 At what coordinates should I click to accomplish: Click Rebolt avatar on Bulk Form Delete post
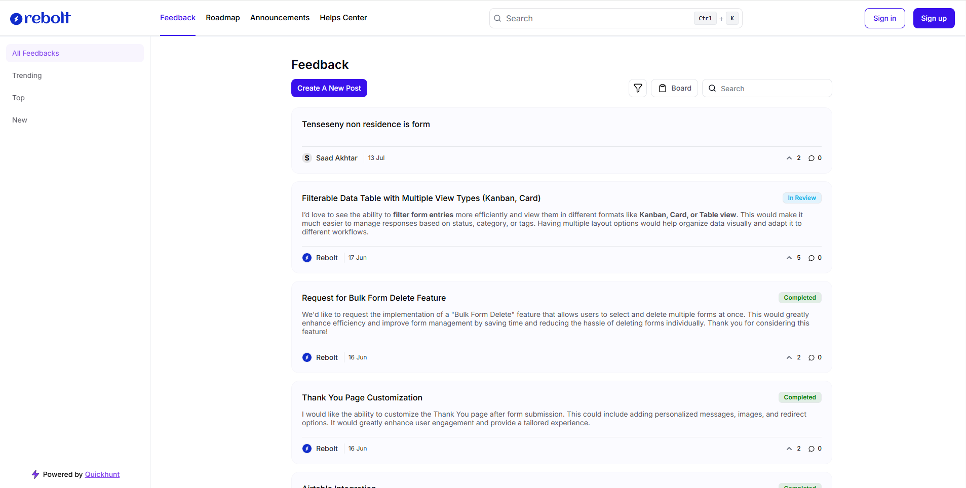click(x=307, y=357)
